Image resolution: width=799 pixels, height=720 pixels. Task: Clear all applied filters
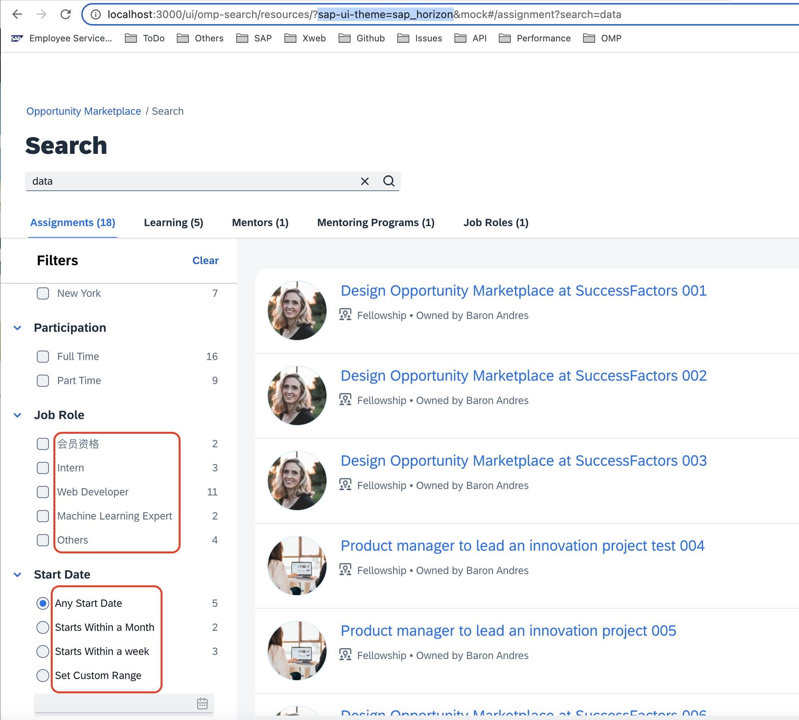point(205,260)
